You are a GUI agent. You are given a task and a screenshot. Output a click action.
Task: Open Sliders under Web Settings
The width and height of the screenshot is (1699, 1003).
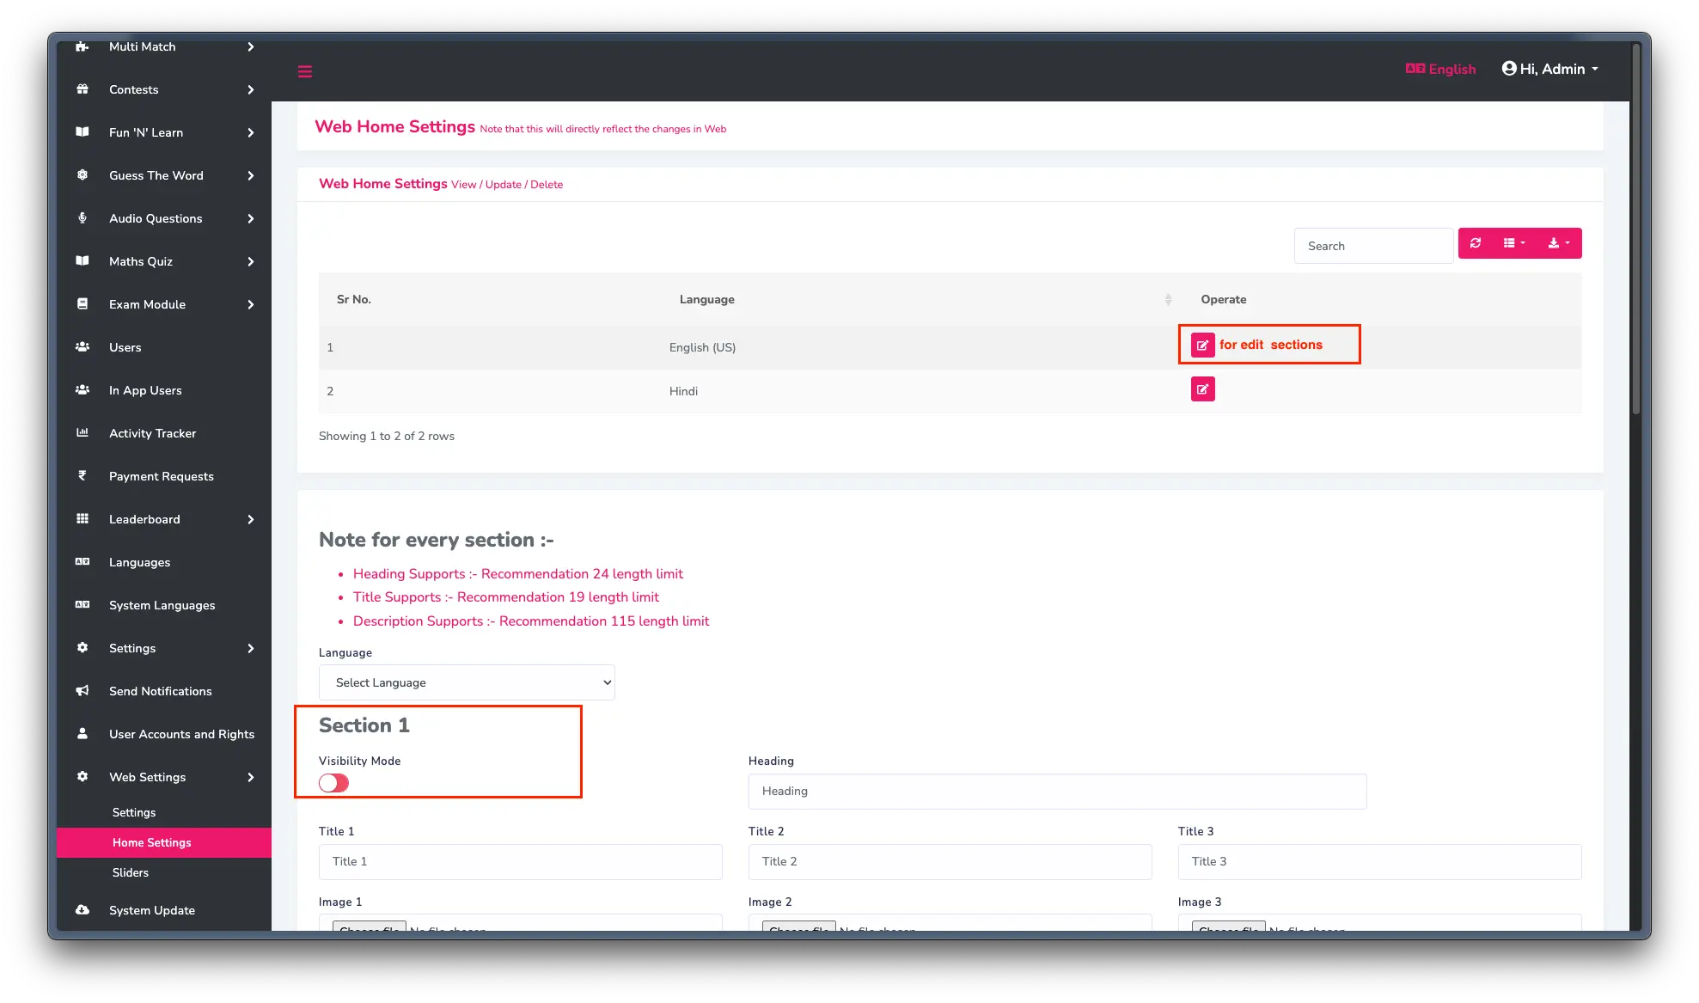pos(131,872)
